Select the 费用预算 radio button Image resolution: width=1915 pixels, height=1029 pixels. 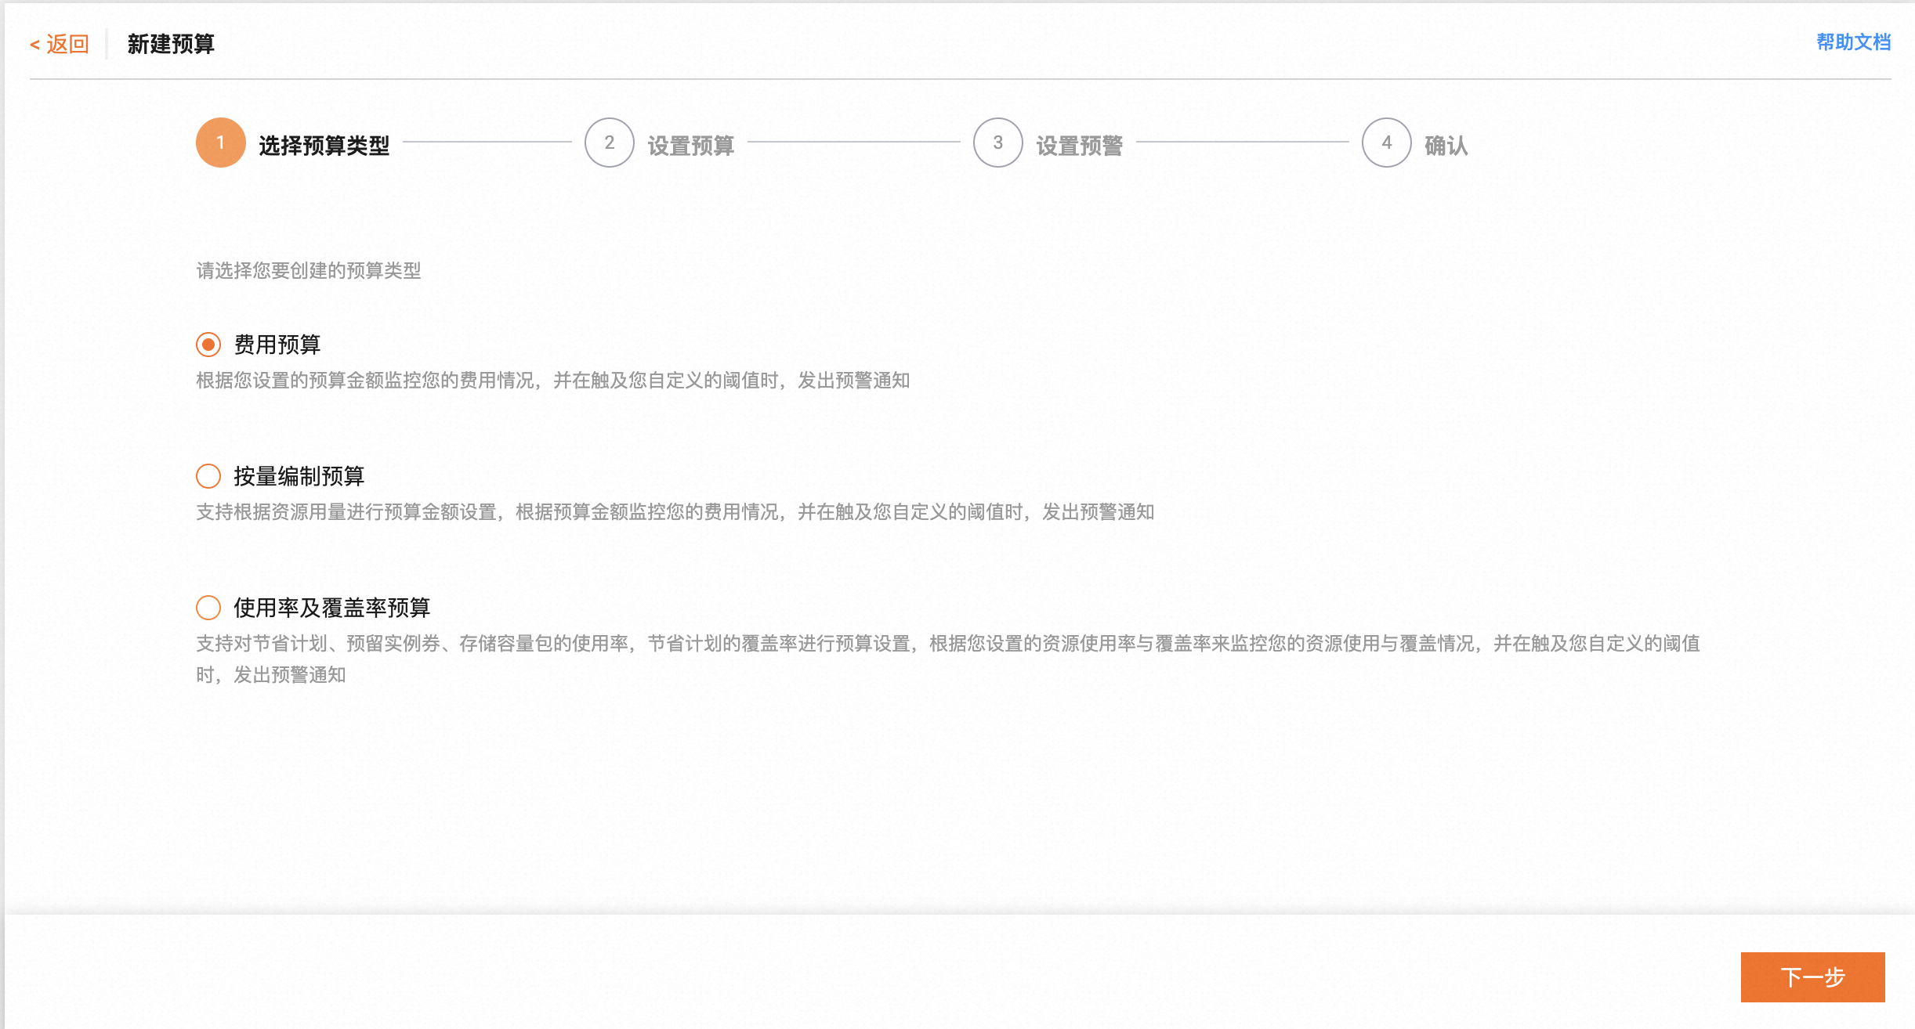208,345
